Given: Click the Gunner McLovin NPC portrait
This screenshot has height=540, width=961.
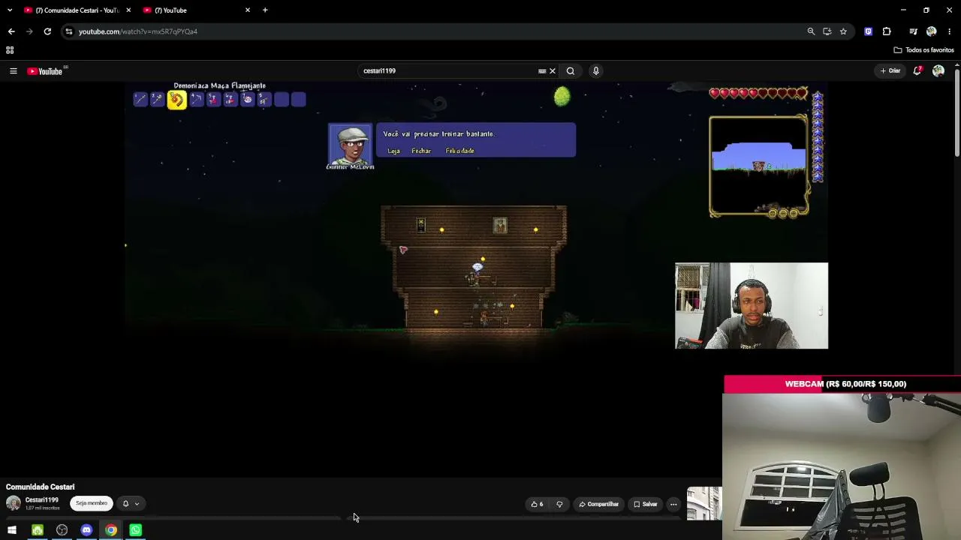Looking at the screenshot, I should 350,144.
